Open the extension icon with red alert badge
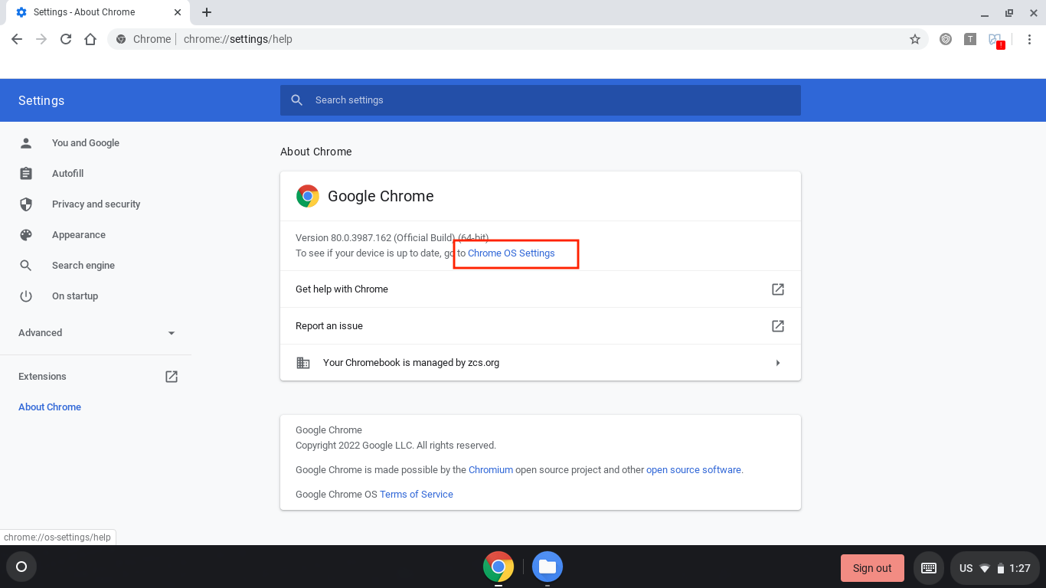The height and width of the screenshot is (588, 1046). [x=995, y=40]
